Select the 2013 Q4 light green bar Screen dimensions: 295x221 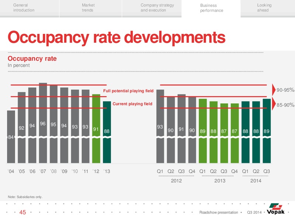[x=235, y=133]
